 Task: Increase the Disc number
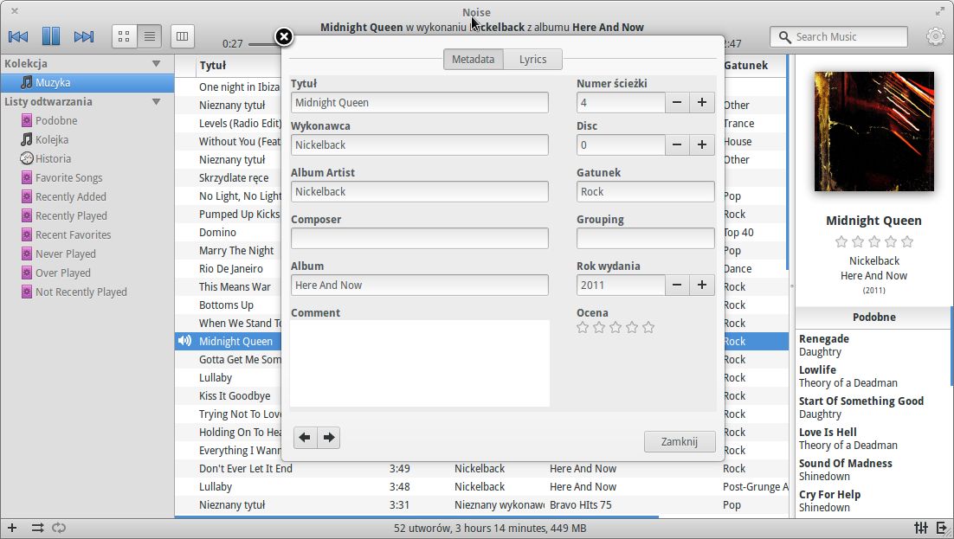(702, 144)
